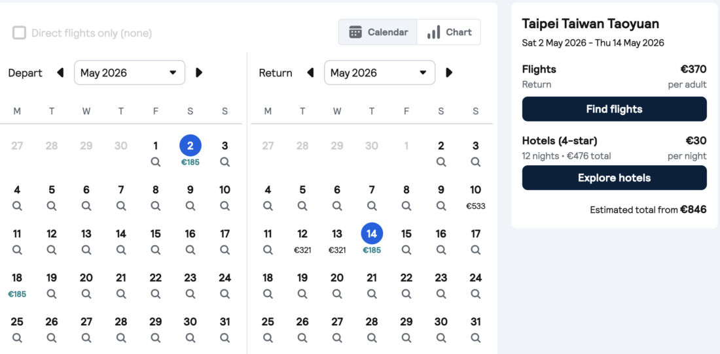This screenshot has height=354, width=720.
Task: Click next month arrow for Depart calendar
Action: [x=199, y=72]
